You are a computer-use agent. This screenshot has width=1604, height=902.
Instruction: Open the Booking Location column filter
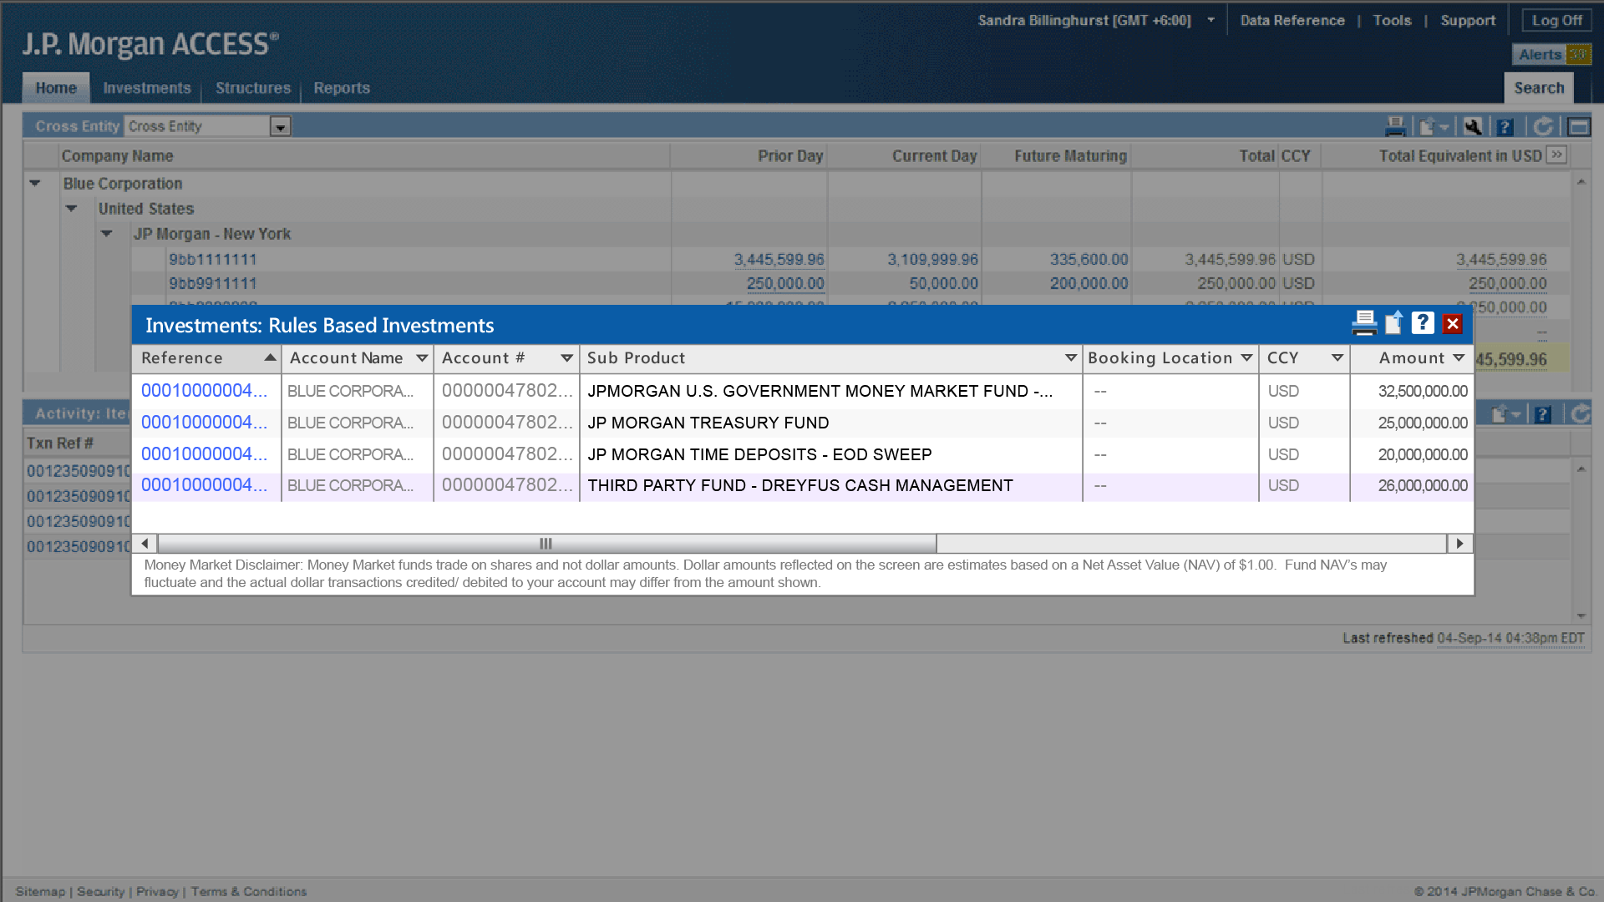[1246, 358]
